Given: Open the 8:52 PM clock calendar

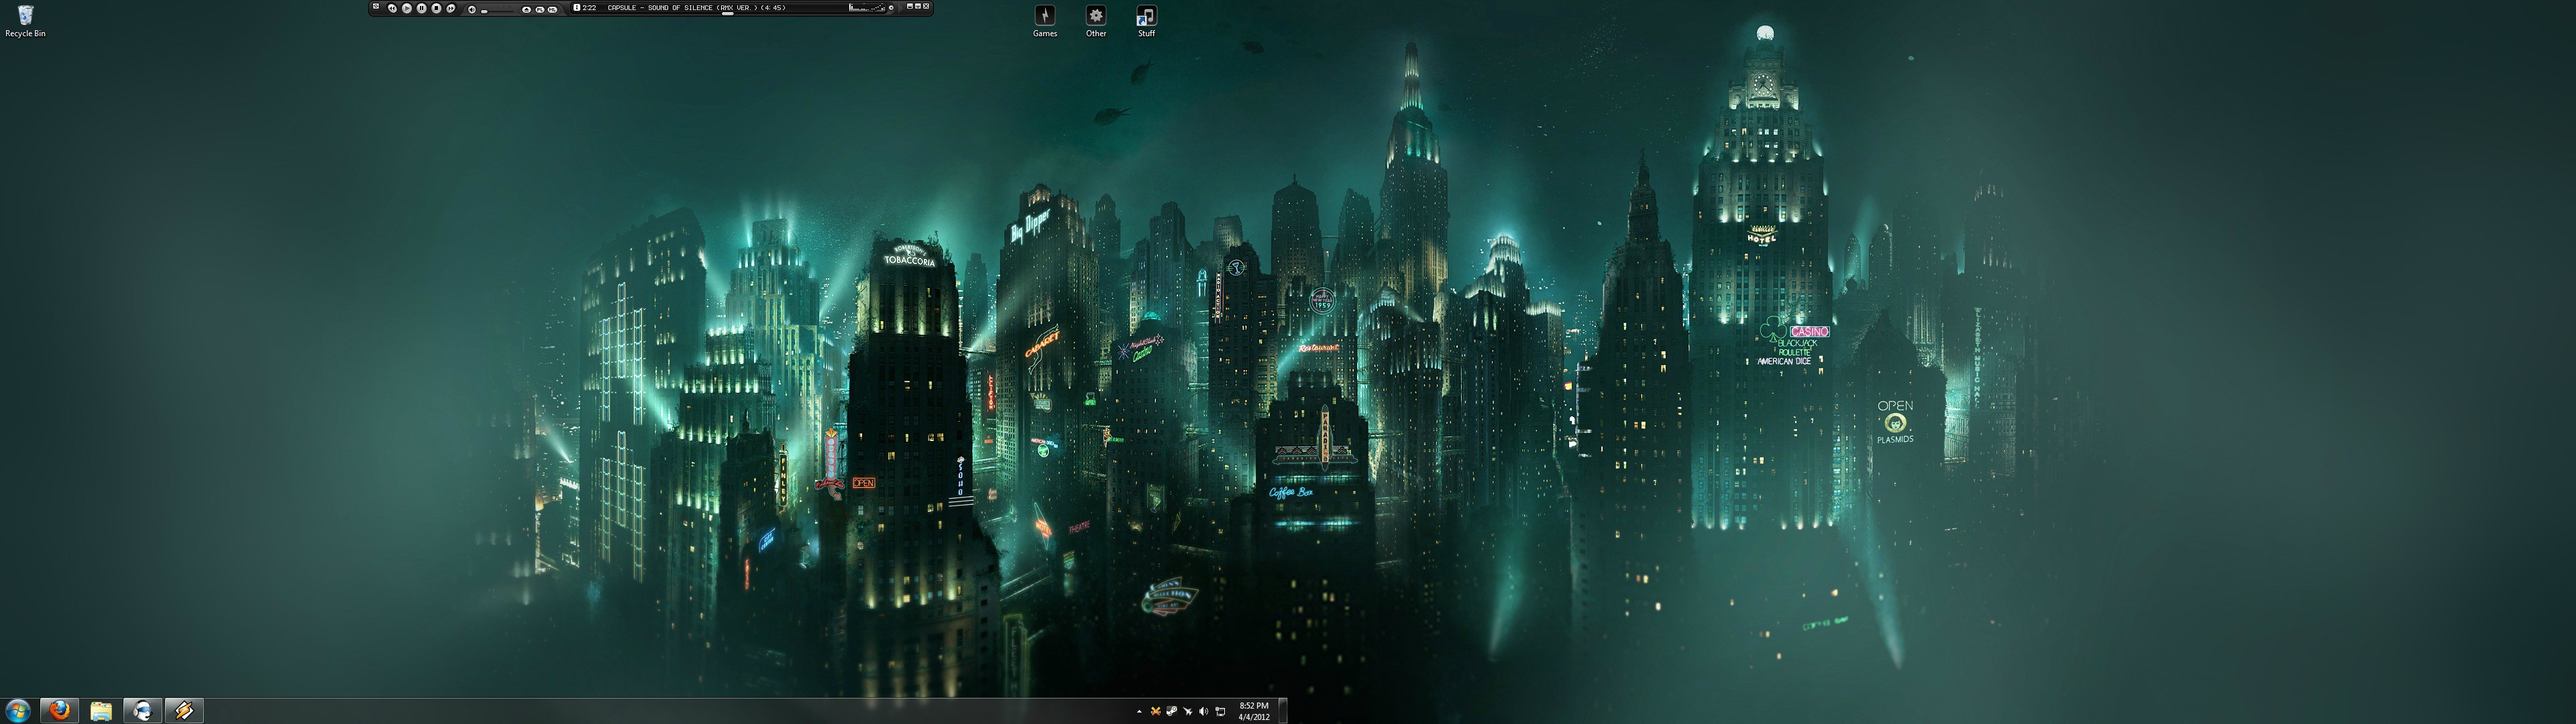Looking at the screenshot, I should click(1254, 711).
